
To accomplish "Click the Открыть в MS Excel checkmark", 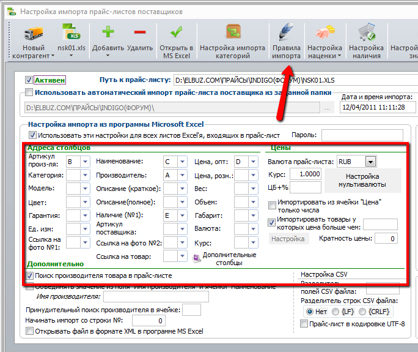I will tap(176, 32).
